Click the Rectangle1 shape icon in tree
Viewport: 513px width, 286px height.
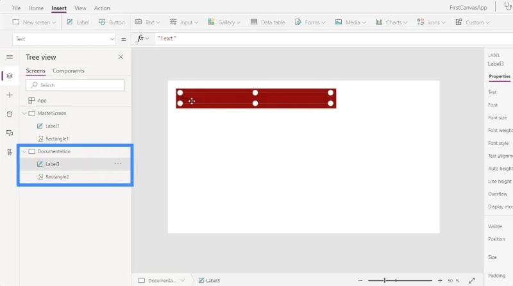[x=40, y=139]
